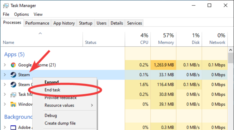
Task: Click the Adobe process icon in Background
Action: (13, 127)
